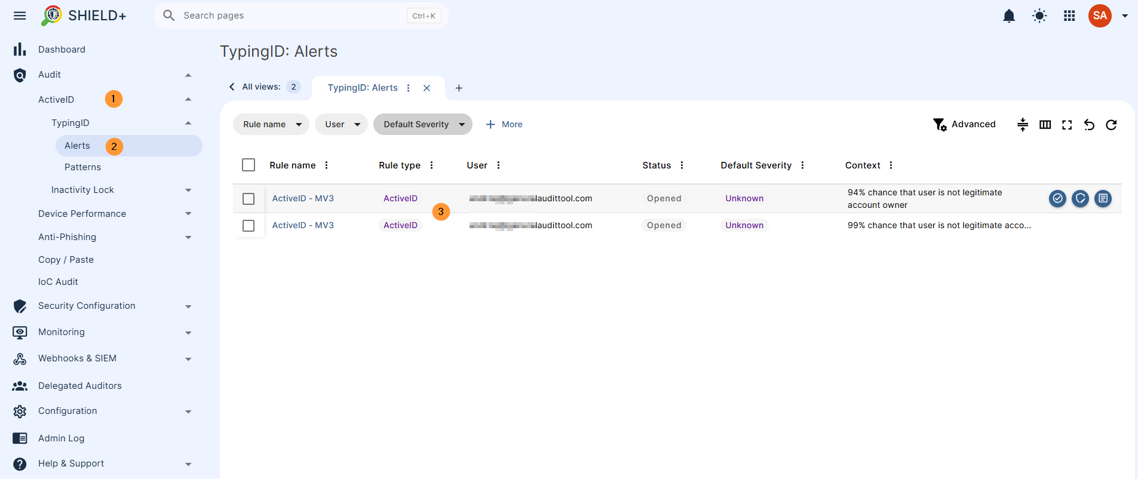The width and height of the screenshot is (1138, 479).
Task: Select the TypingID: Alerts tab
Action: pos(363,88)
